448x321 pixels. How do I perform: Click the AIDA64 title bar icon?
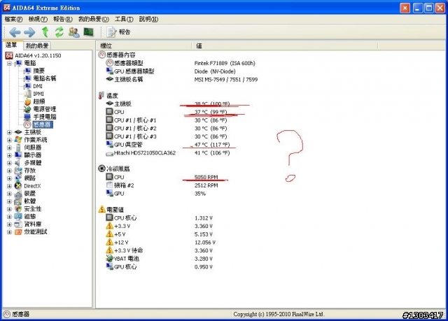coord(7,8)
